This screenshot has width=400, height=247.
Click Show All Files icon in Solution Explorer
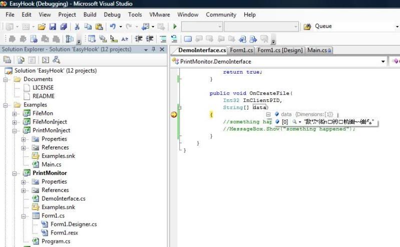point(21,60)
